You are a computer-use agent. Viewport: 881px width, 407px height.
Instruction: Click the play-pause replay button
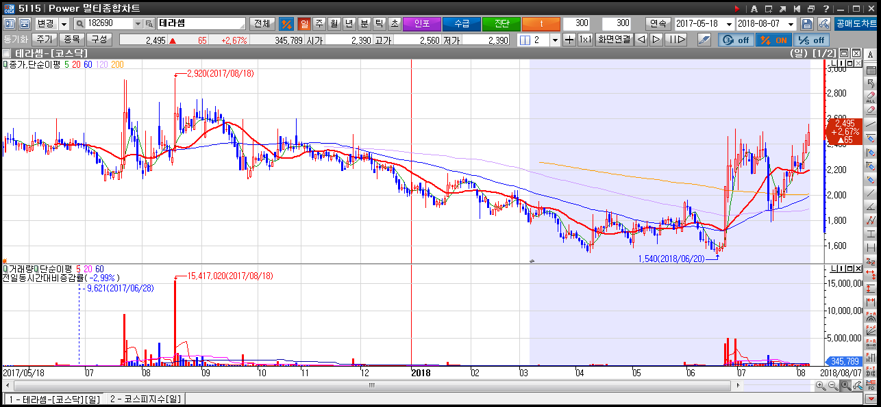click(x=676, y=40)
